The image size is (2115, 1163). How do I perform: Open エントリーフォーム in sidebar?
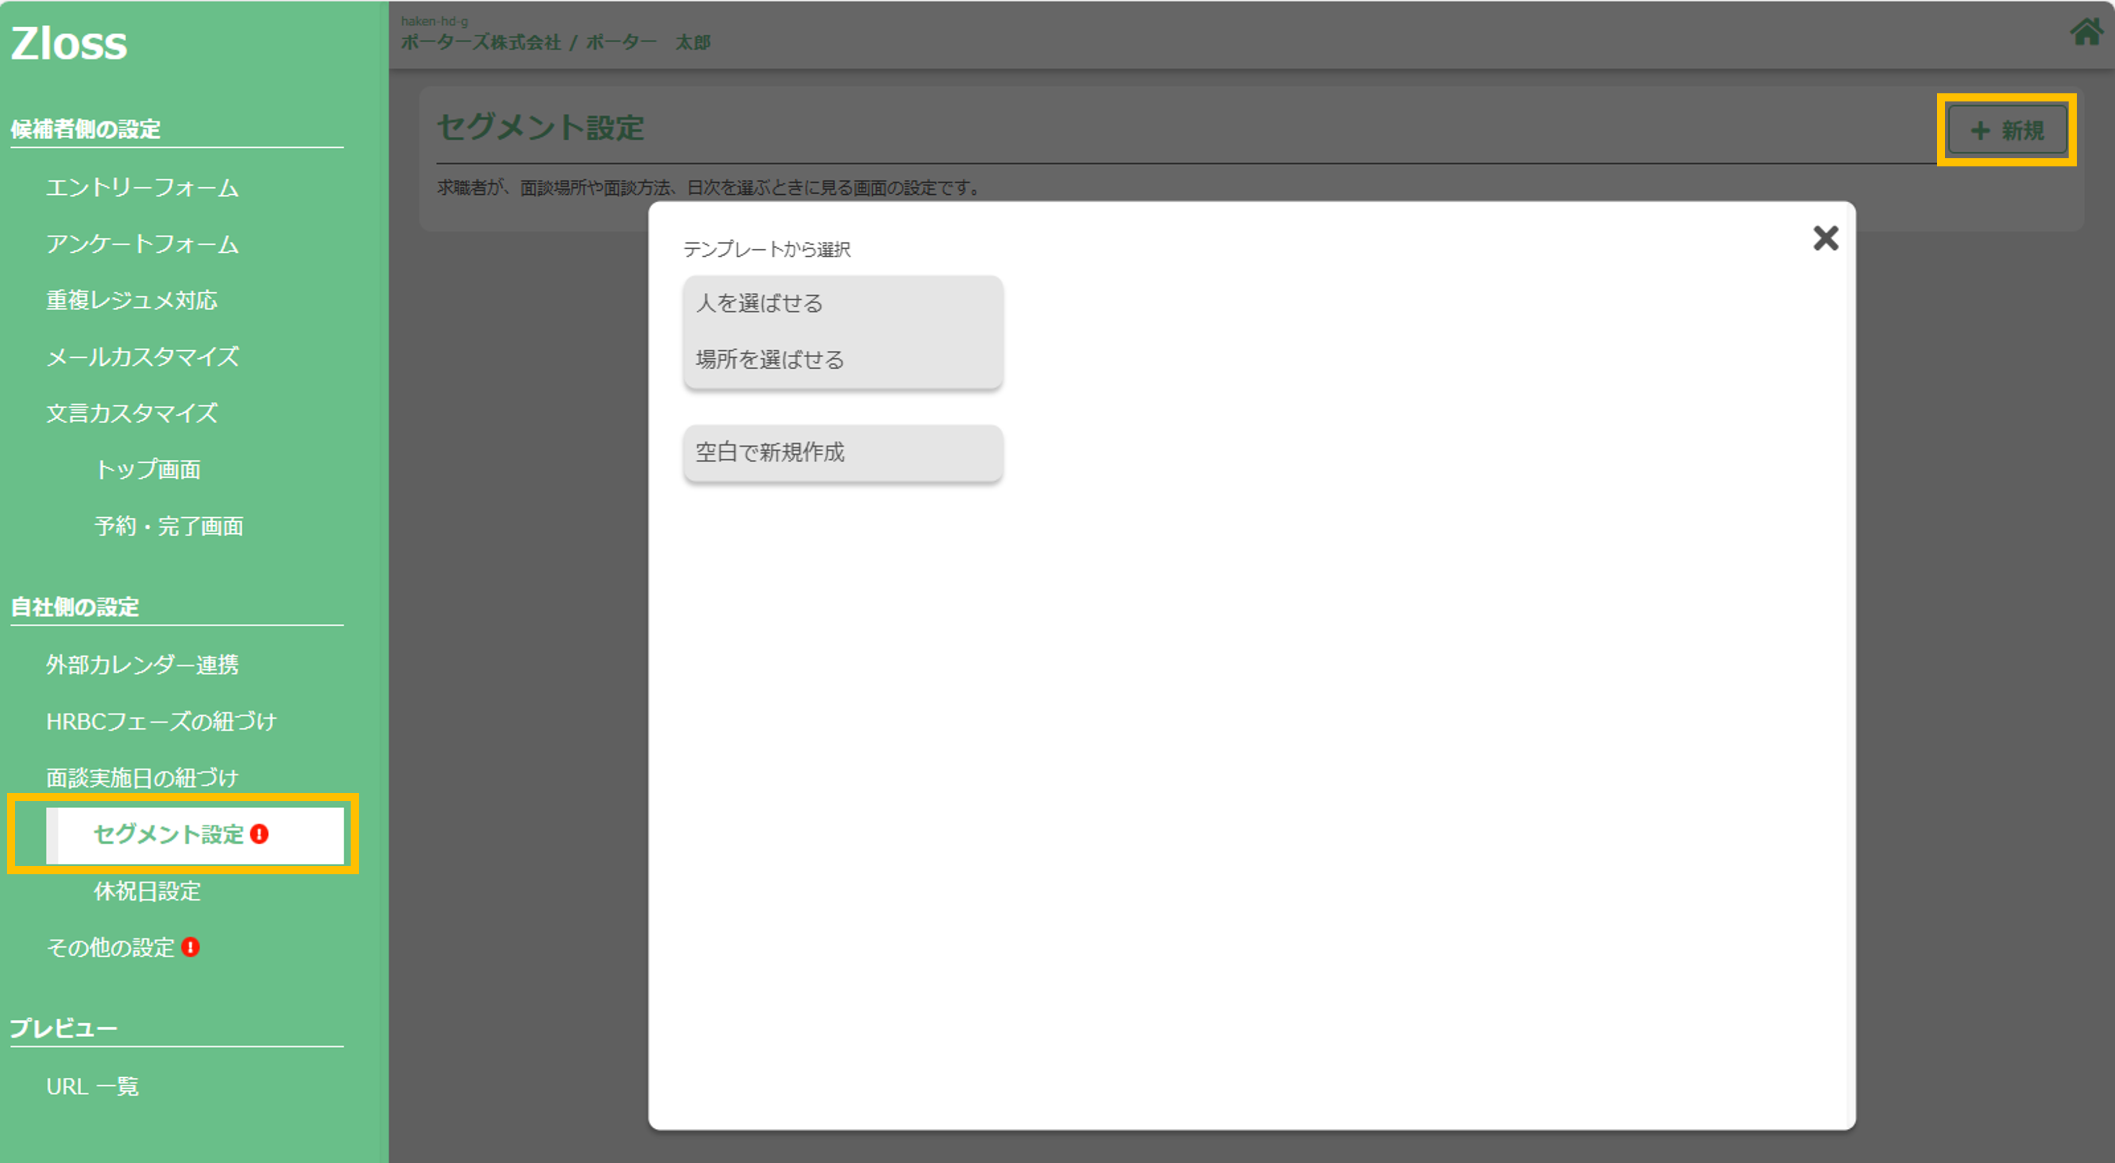point(142,188)
